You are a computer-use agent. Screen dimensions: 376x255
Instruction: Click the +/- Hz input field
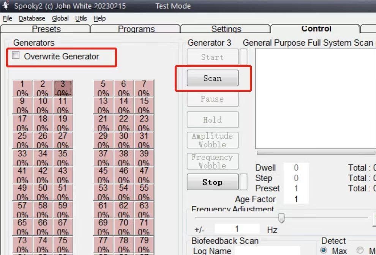point(237,229)
